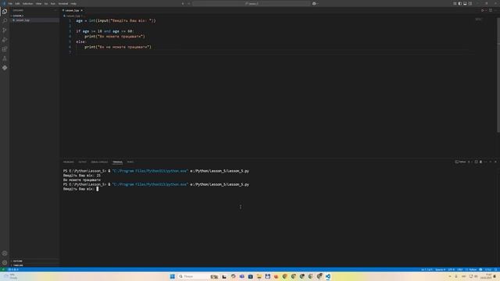Switch to the Output panel tab
Viewport: 500px width, 281px height.
tap(83, 162)
